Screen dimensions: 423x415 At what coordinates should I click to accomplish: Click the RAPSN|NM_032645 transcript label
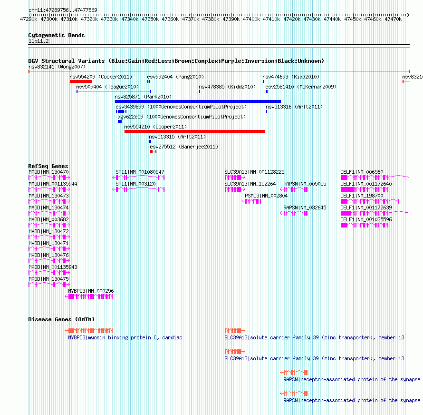click(x=305, y=207)
